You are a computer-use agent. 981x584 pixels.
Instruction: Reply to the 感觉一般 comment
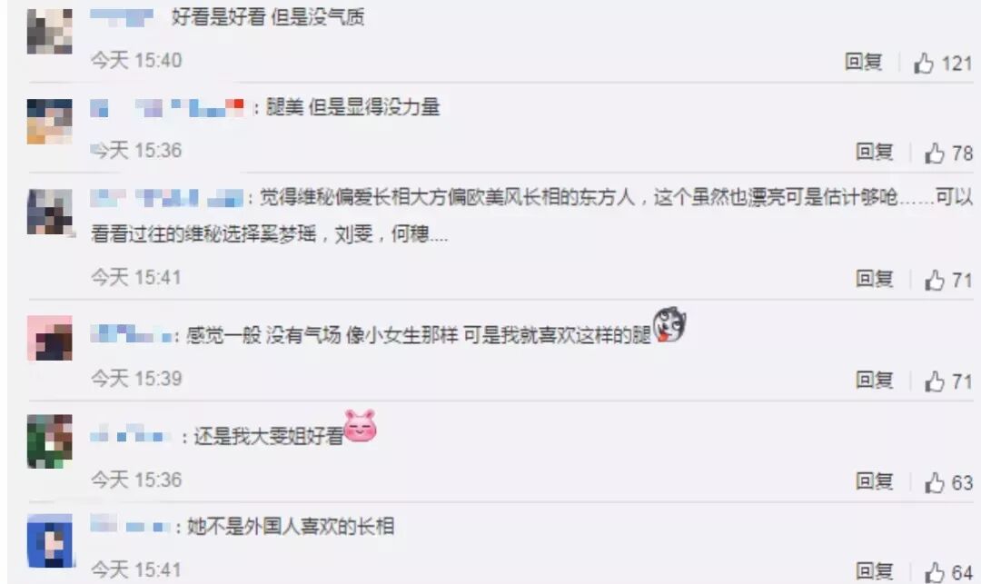coord(875,380)
